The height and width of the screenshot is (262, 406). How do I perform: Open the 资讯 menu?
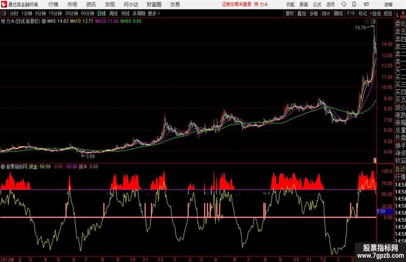tap(91, 4)
